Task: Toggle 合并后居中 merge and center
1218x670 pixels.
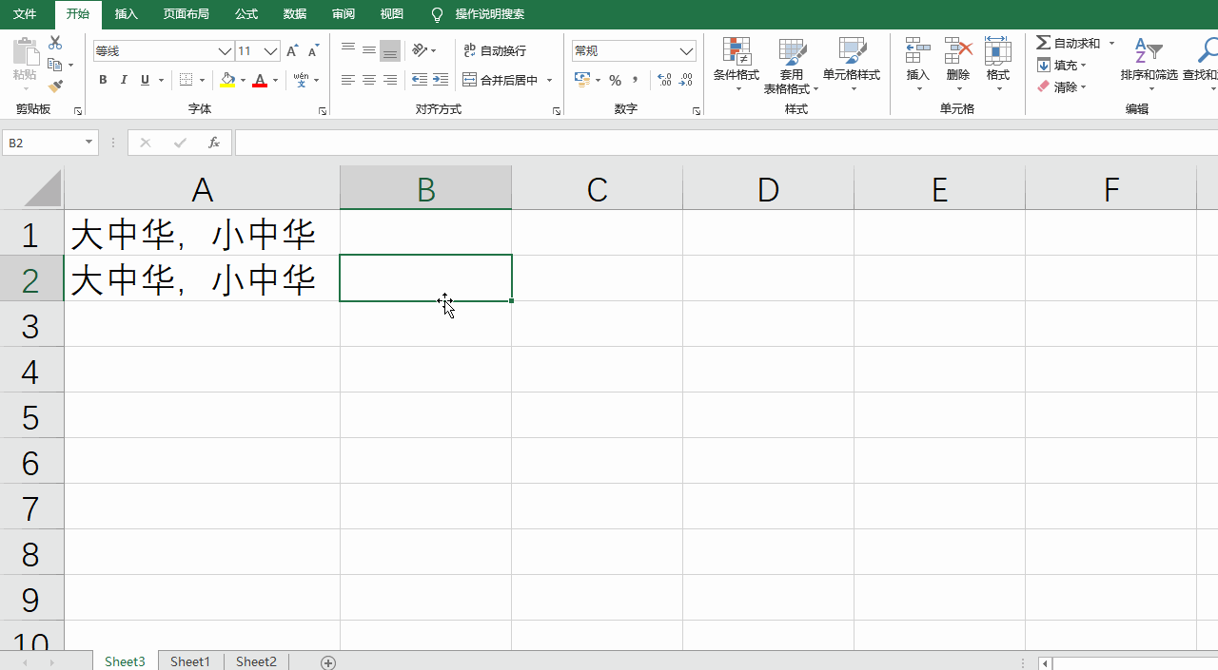Action: [x=501, y=80]
